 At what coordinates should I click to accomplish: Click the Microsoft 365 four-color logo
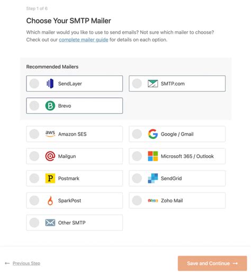pyautogui.click(x=153, y=156)
